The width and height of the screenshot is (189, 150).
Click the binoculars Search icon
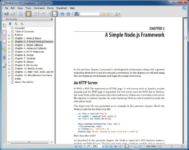coord(77,14)
